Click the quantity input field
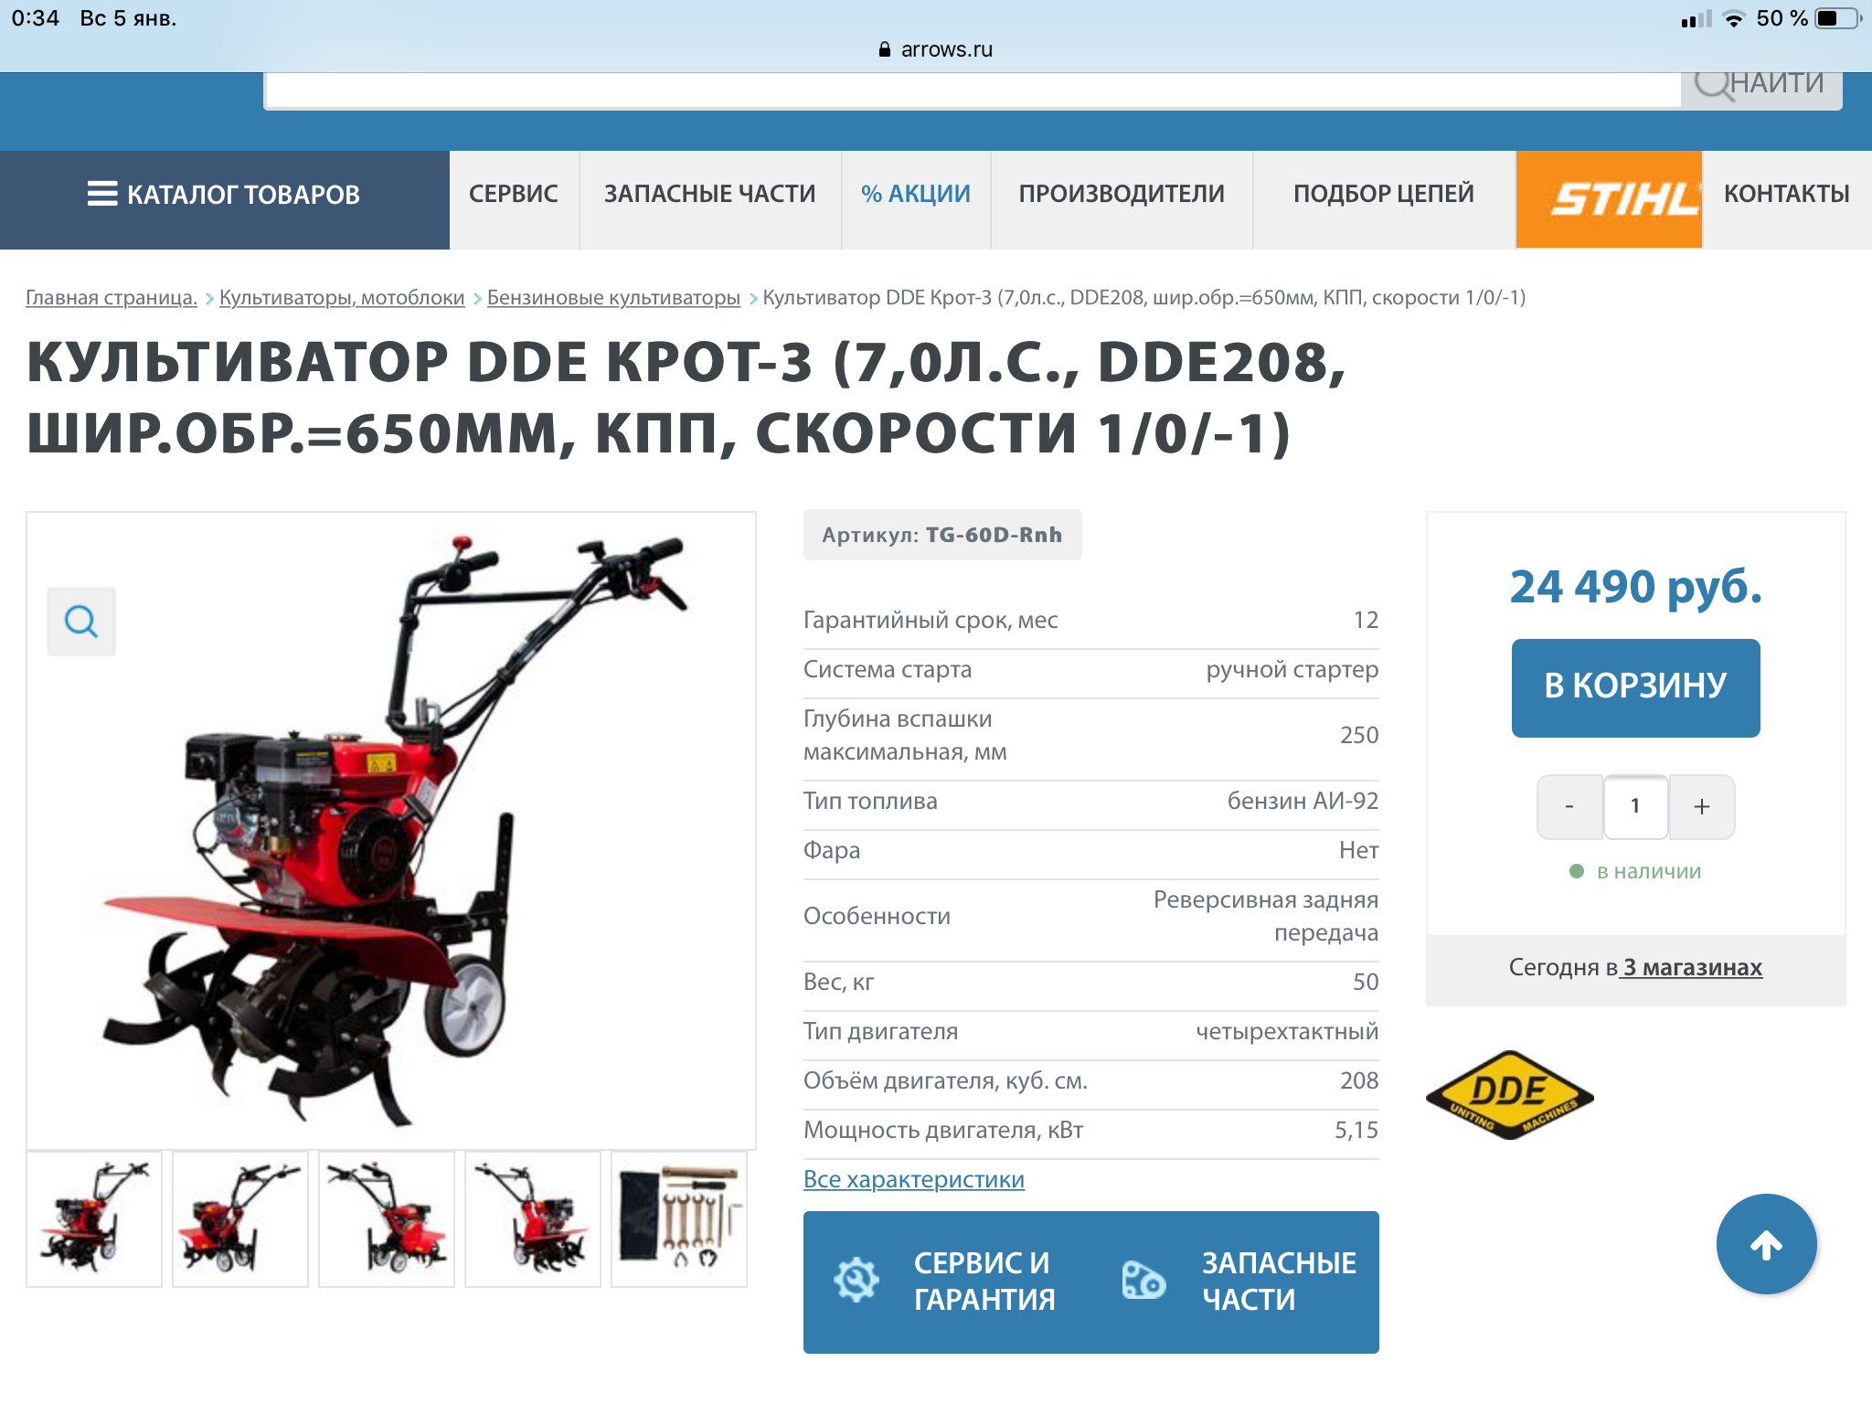Screen dimensions: 1872x1404 tap(1635, 806)
